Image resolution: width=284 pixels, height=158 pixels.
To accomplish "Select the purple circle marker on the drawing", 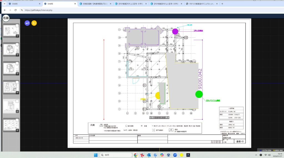I will coord(175,31).
